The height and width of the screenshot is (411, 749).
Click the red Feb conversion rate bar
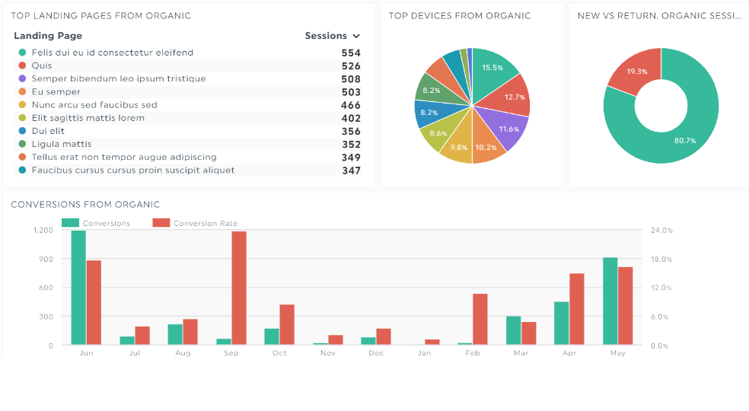pos(480,319)
